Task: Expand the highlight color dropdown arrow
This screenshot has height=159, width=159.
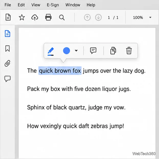Action: [76, 50]
